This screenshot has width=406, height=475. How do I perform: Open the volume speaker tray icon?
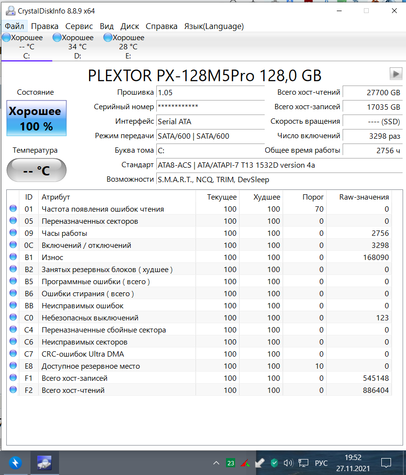(x=288, y=463)
